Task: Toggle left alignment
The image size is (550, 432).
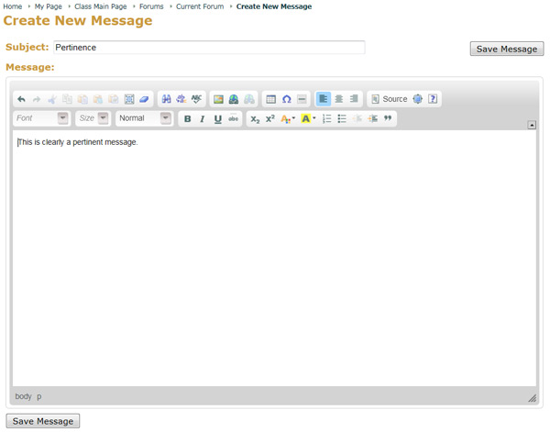Action: click(324, 99)
